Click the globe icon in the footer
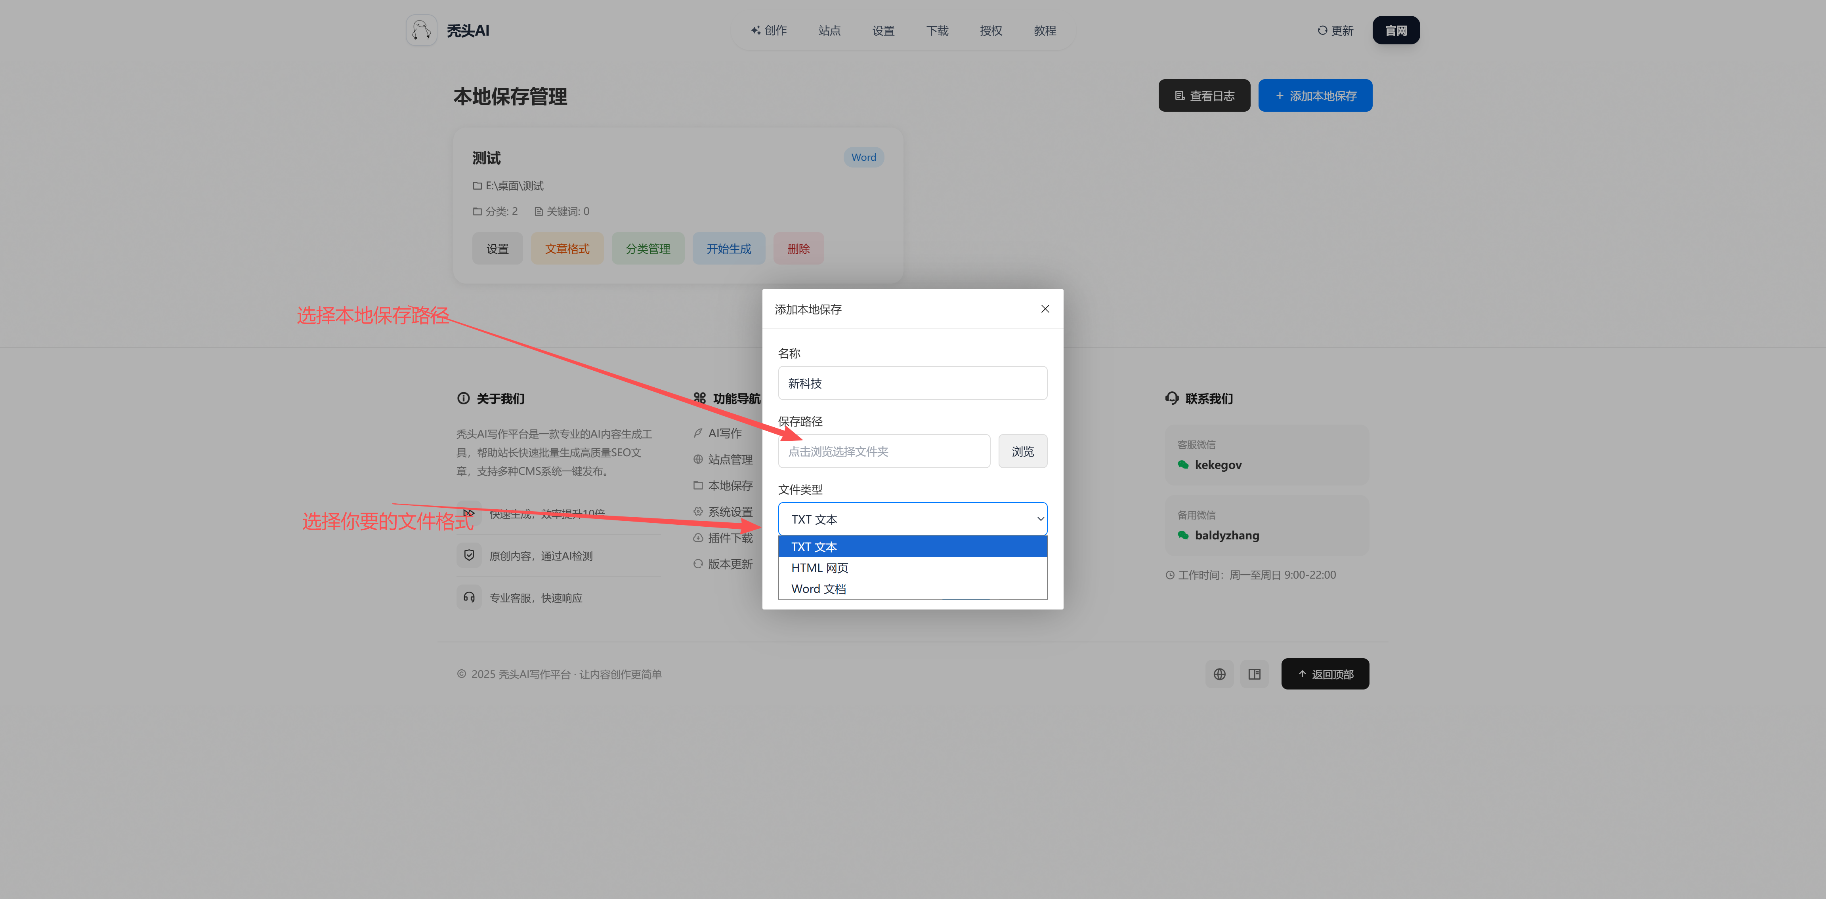This screenshot has height=899, width=1826. [x=1219, y=674]
